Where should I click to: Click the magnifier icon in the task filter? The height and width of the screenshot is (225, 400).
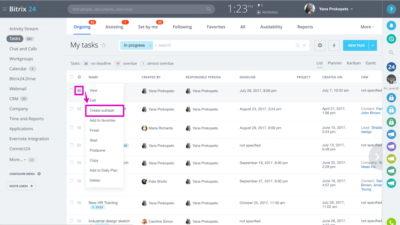297,45
